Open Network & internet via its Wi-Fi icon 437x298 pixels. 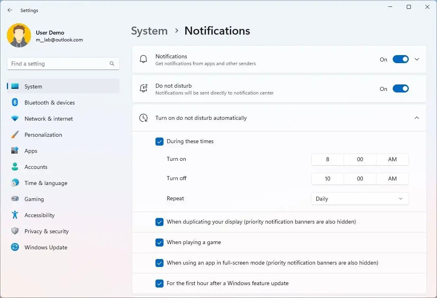pos(15,119)
